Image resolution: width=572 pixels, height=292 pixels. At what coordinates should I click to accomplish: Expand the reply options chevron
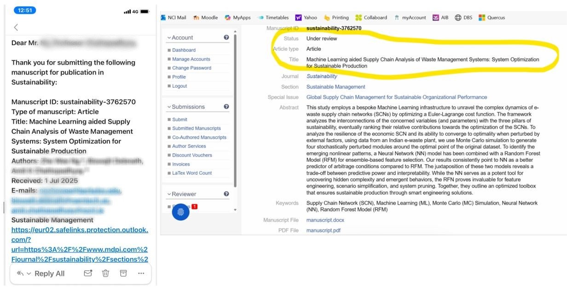[29, 274]
